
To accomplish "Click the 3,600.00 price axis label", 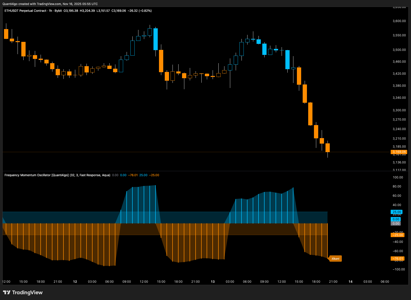I will pyautogui.click(x=399, y=21).
